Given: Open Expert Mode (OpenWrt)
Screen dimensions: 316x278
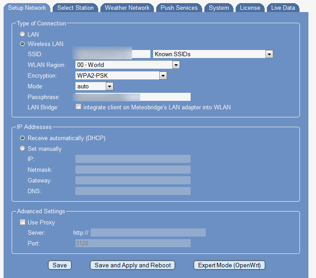Looking at the screenshot, I should click(x=229, y=265).
